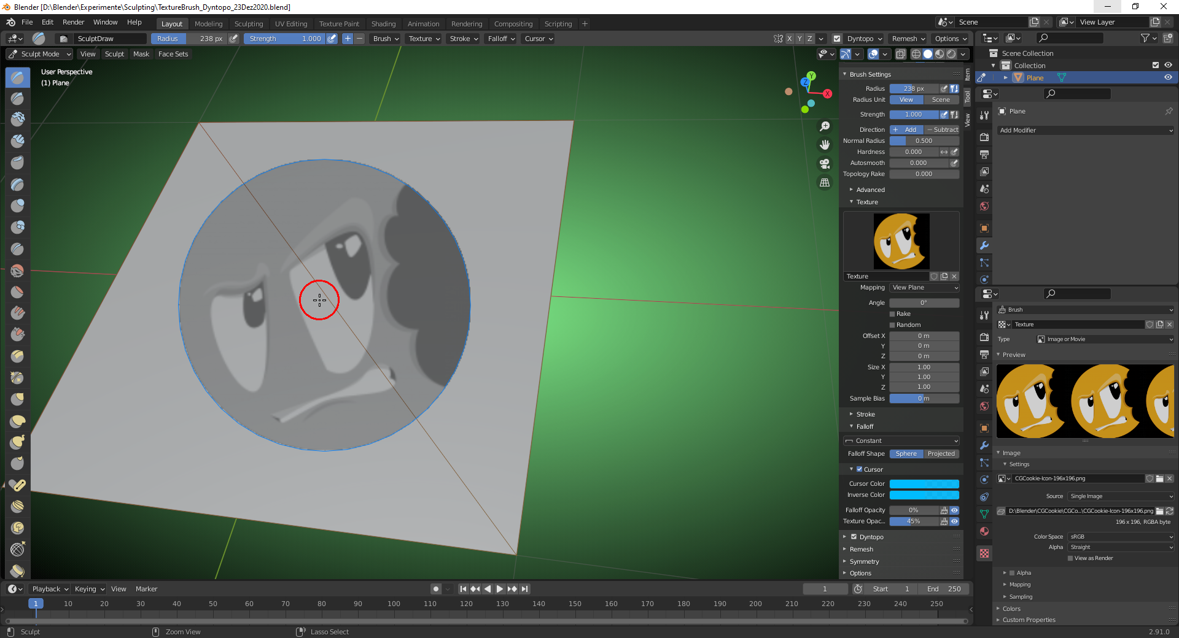Image resolution: width=1179 pixels, height=638 pixels.
Task: Switch to the Texture Paint workspace tab
Action: [x=339, y=24]
